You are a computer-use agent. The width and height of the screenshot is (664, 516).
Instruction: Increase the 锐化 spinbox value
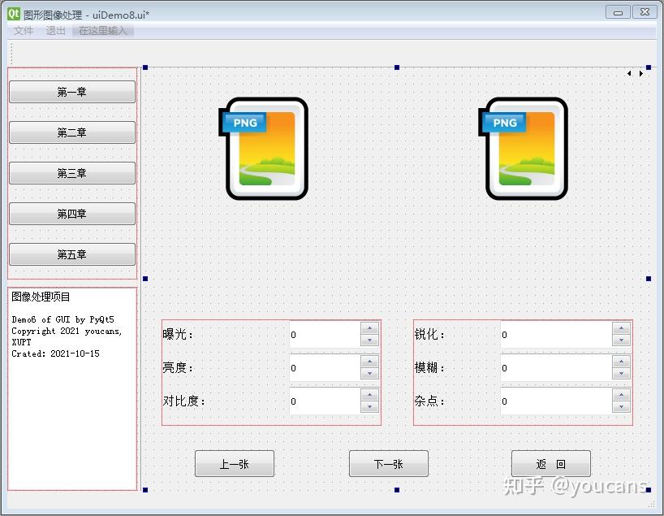click(x=621, y=328)
